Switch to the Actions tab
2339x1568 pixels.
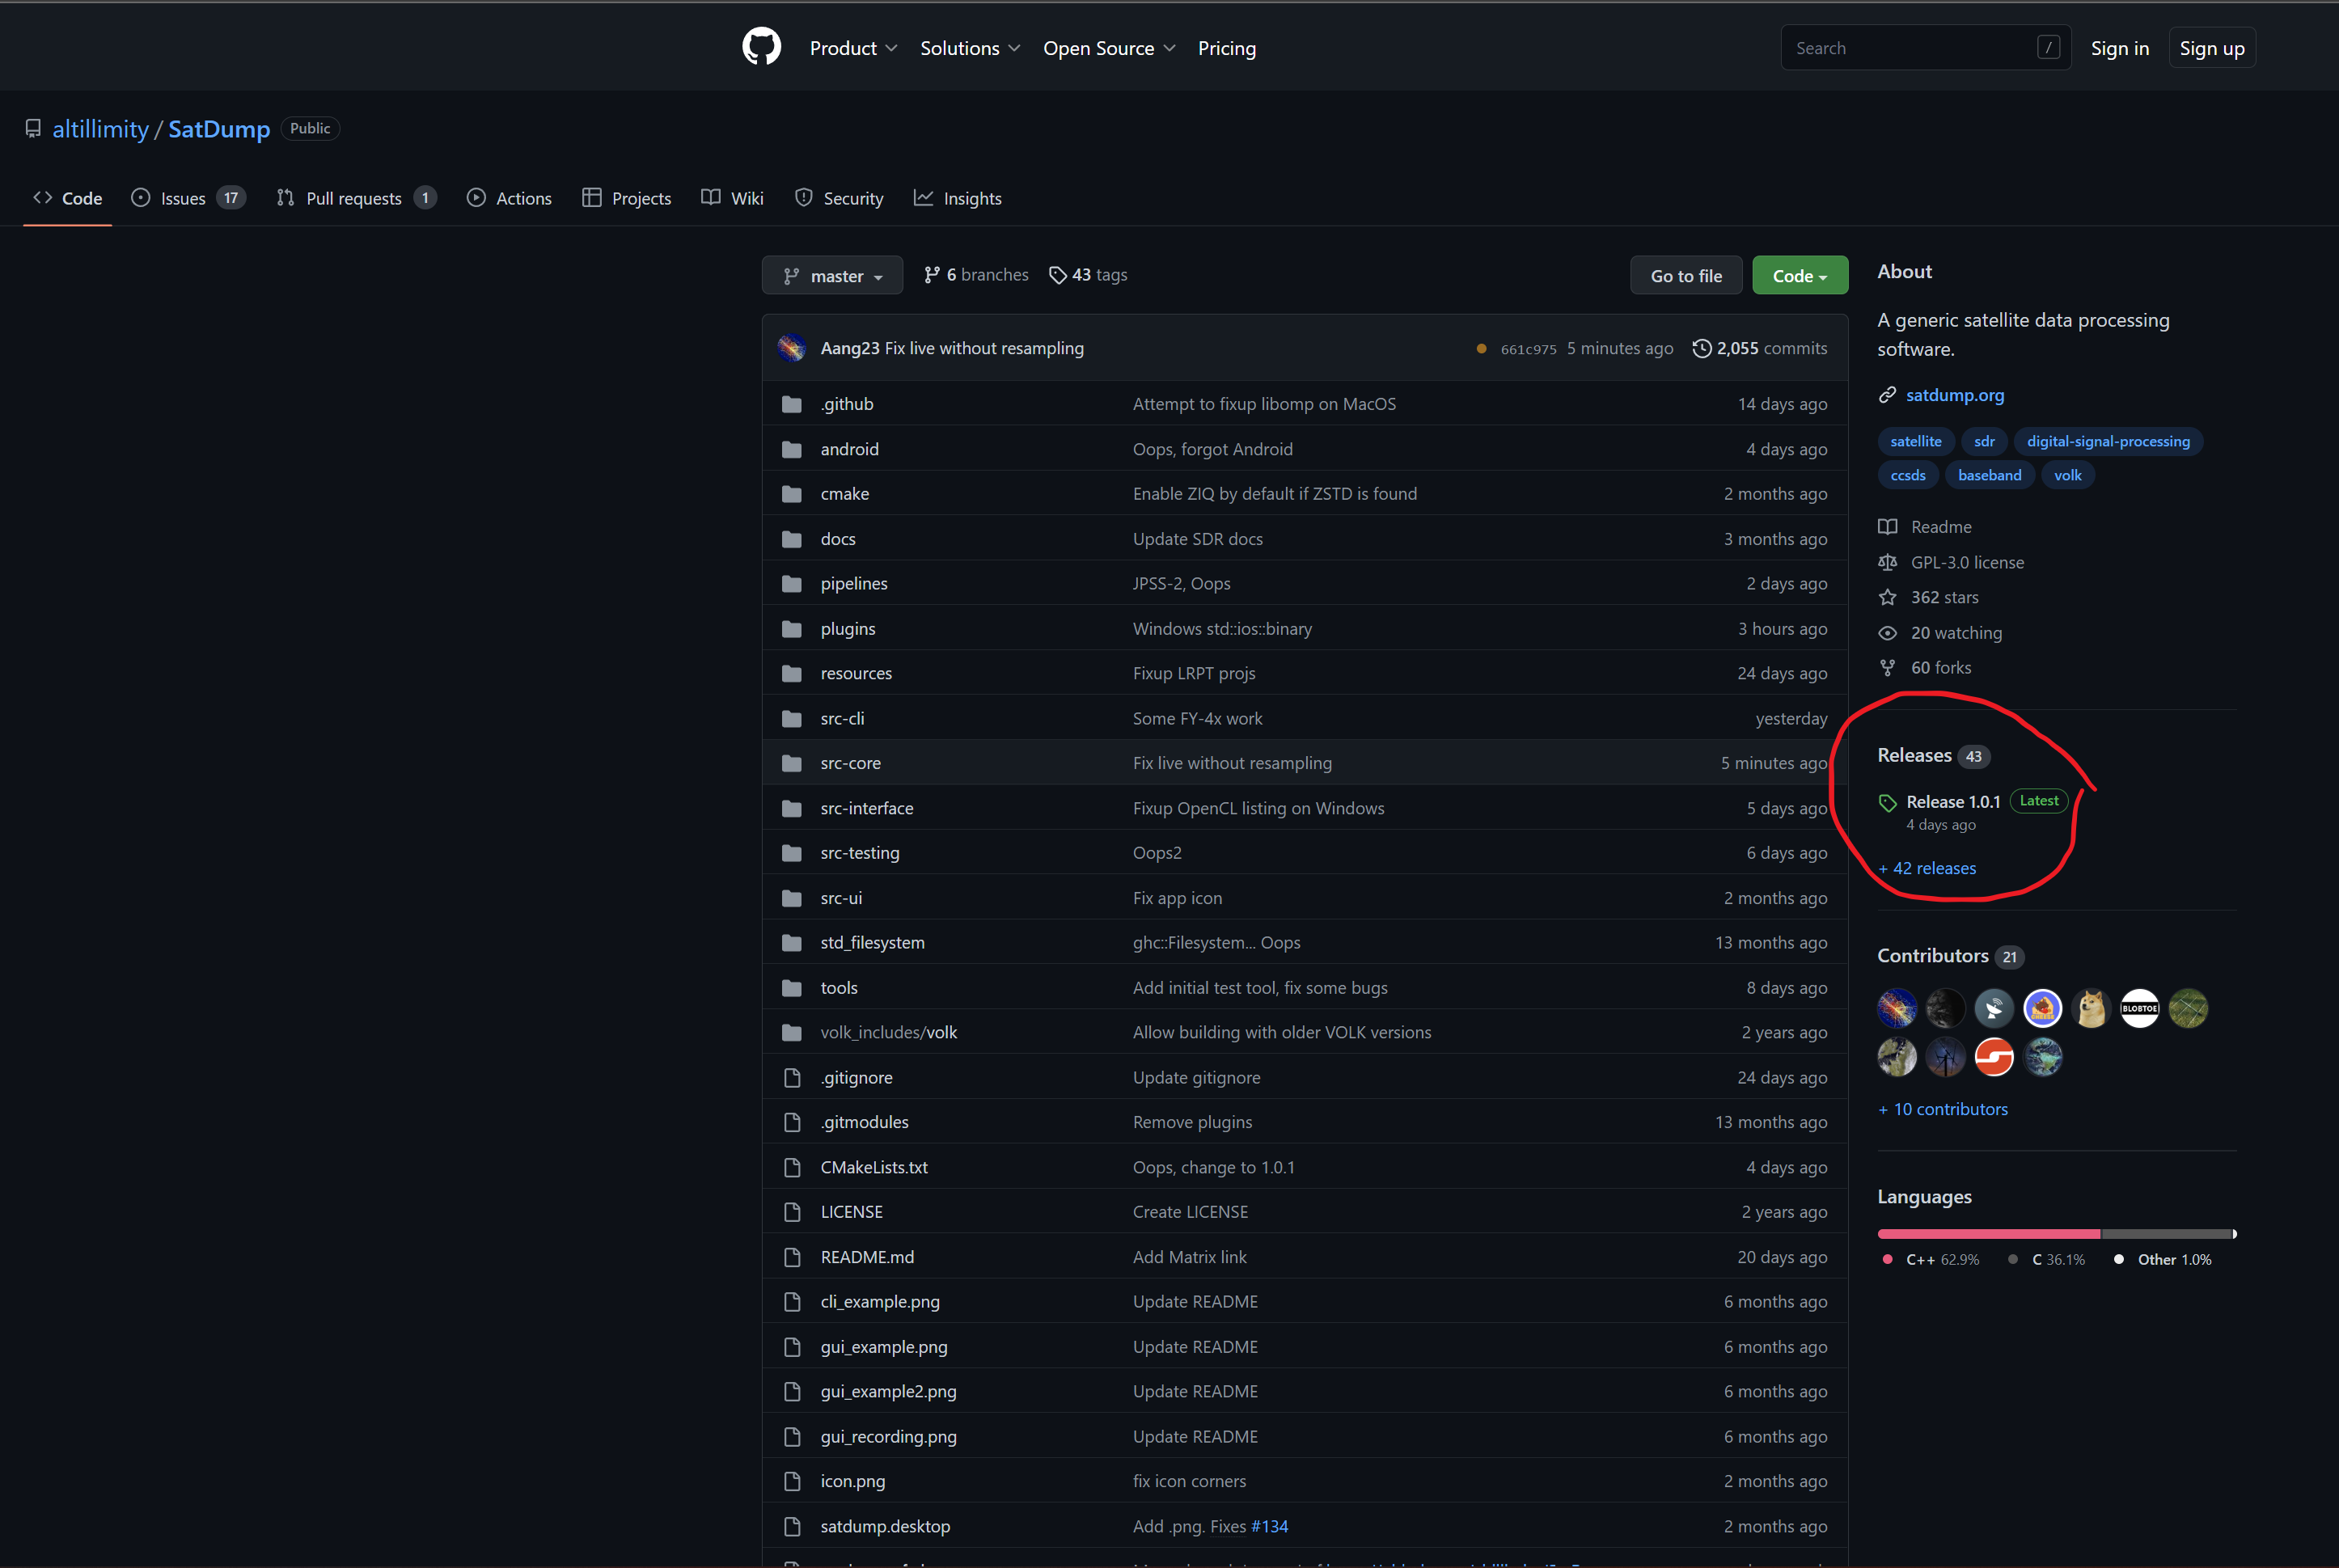[x=509, y=198]
